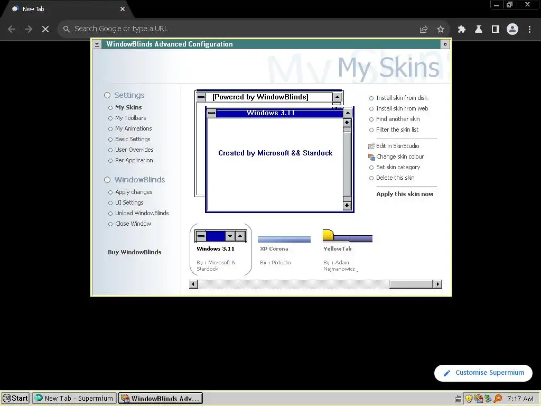Image resolution: width=541 pixels, height=406 pixels.
Task: Click the Change skin colour icon
Action: pyautogui.click(x=371, y=156)
